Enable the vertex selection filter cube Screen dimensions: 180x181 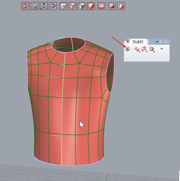tap(63, 6)
